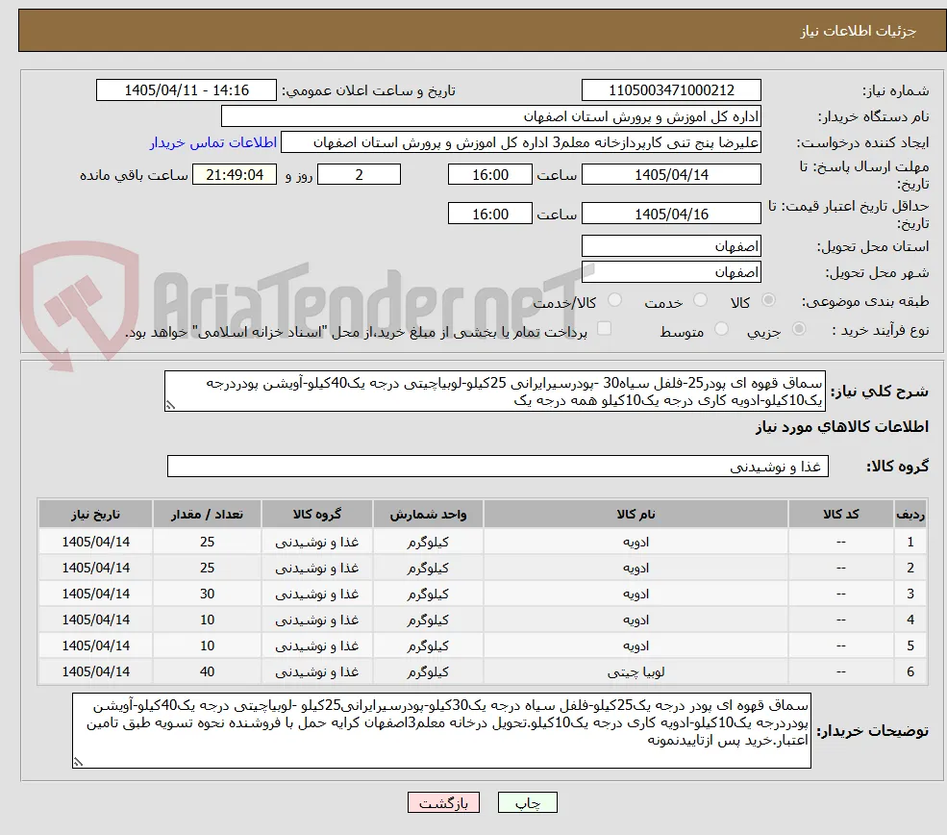Click the price validity time 16:00 field

coord(489,214)
